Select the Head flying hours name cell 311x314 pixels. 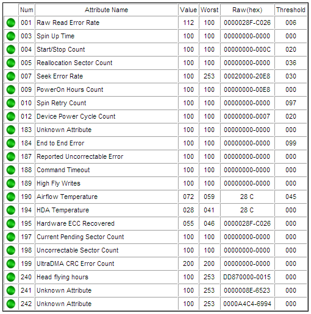(106, 277)
